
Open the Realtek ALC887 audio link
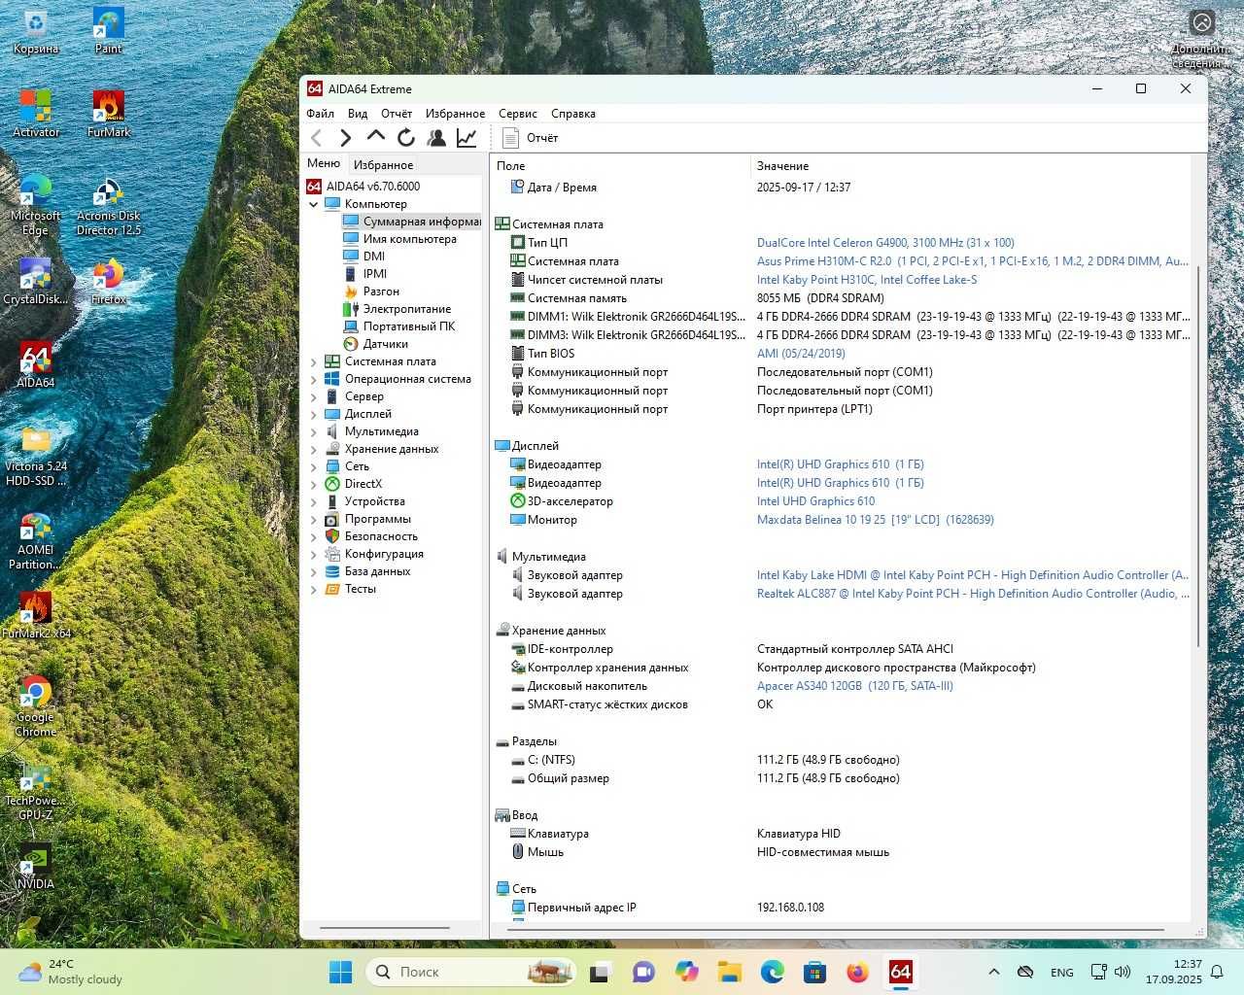click(973, 594)
